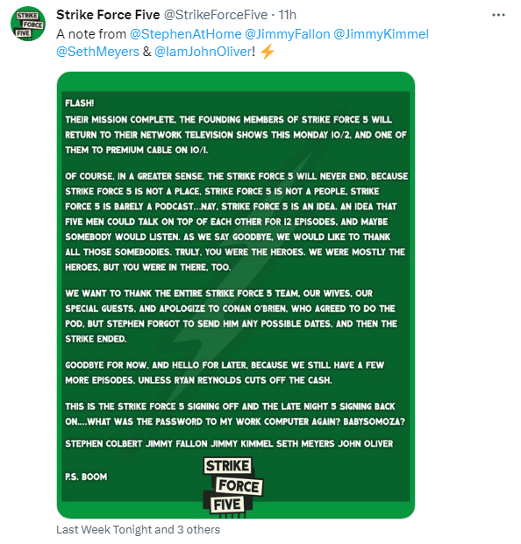Click the lightning bolt emoji in the tweet

click(x=268, y=52)
